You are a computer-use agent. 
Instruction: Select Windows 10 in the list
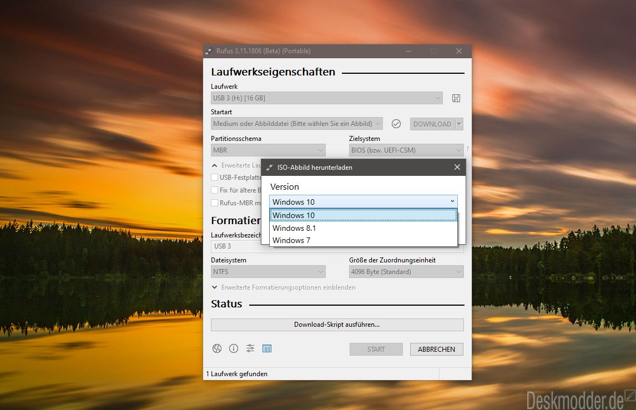pyautogui.click(x=364, y=215)
